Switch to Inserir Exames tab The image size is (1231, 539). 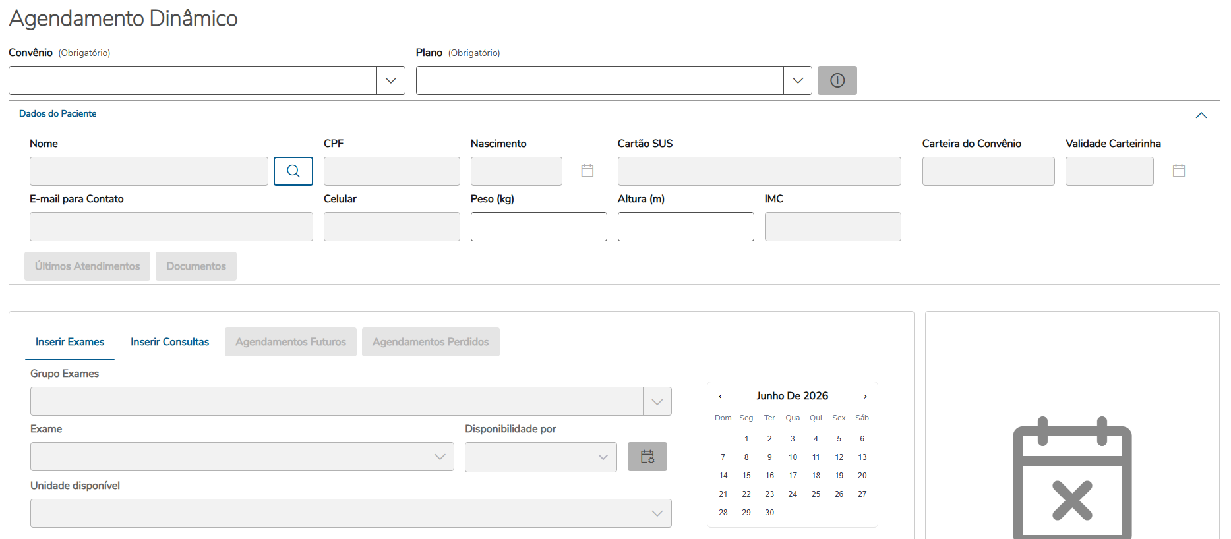(70, 342)
